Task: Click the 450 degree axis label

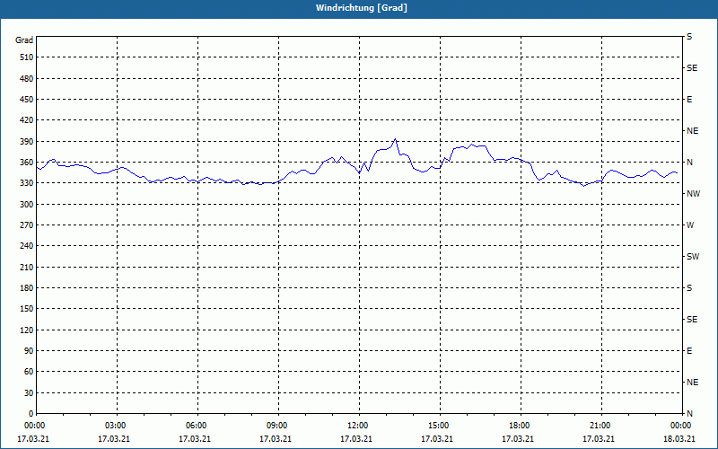Action: click(27, 100)
